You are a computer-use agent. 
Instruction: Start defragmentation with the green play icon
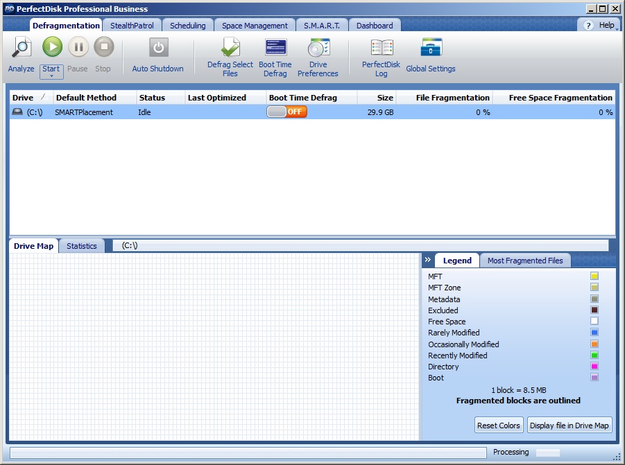click(52, 47)
